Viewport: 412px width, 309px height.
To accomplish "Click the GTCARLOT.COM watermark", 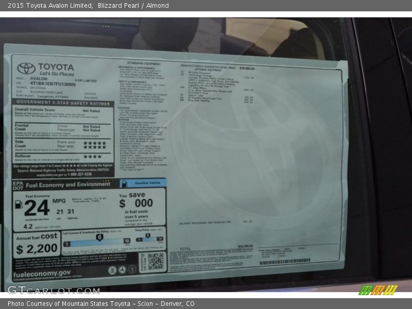I will (54, 290).
